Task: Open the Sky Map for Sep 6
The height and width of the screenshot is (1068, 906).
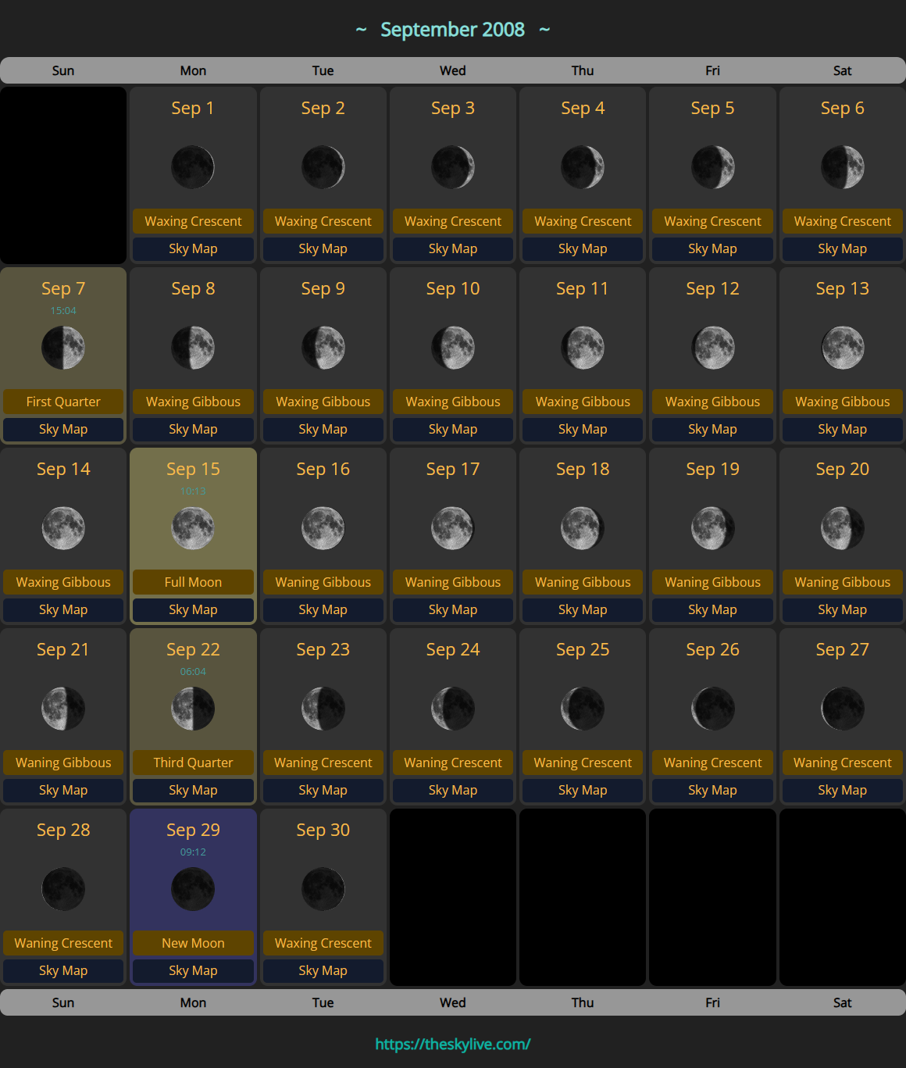Action: click(x=843, y=248)
